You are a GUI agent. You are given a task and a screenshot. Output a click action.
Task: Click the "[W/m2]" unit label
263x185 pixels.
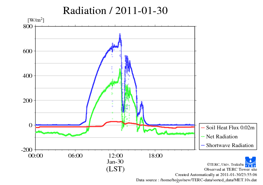pos(36,20)
